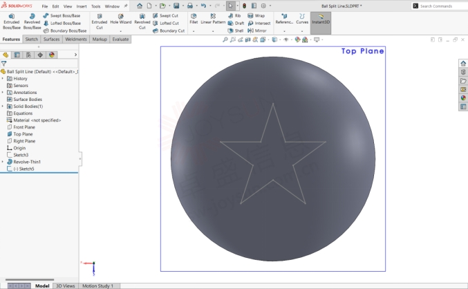The height and width of the screenshot is (289, 468).
Task: Select the Wrap tool
Action: [x=256, y=15]
